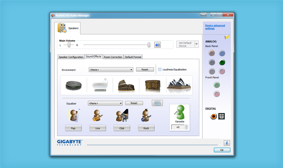
Task: Select the stone sewer pipe environment icon
Action: click(74, 85)
